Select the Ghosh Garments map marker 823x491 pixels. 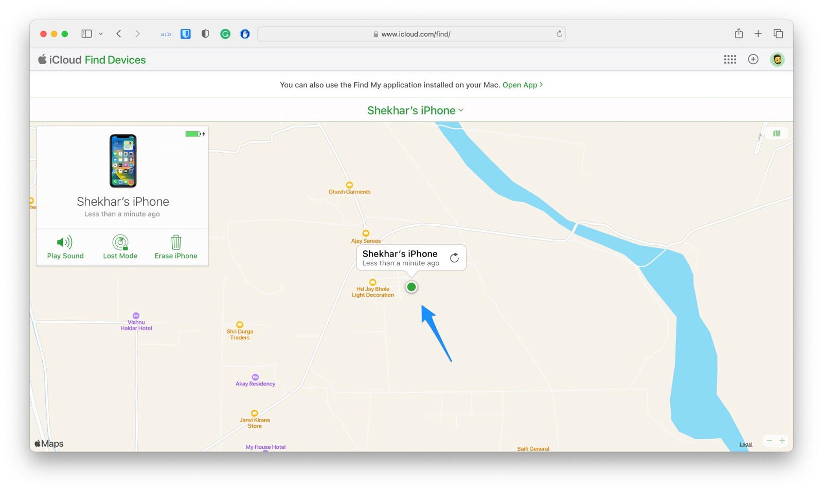point(349,185)
